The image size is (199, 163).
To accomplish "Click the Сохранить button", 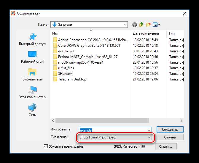I will pos(170,130).
